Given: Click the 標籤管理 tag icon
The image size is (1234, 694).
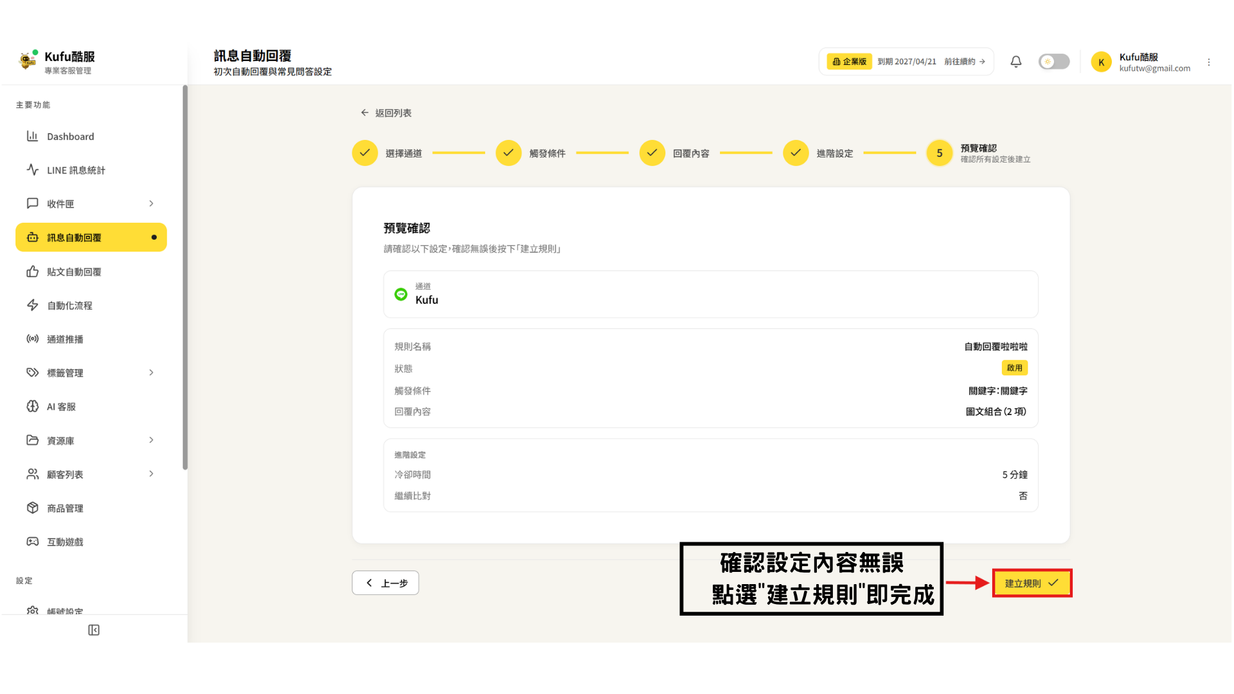Looking at the screenshot, I should [32, 373].
